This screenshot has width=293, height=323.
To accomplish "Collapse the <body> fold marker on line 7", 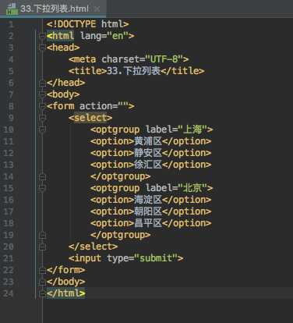I will [x=42, y=94].
